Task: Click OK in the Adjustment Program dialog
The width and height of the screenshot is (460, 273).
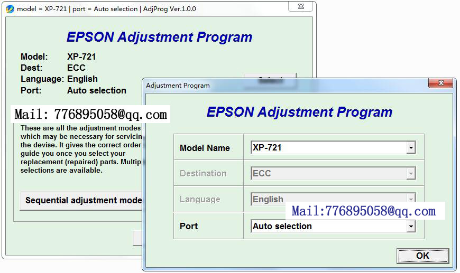Action: [x=422, y=256]
